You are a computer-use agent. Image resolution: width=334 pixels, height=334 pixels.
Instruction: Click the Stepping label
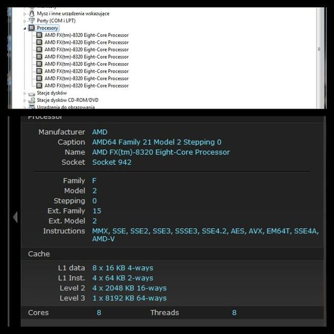69,201
